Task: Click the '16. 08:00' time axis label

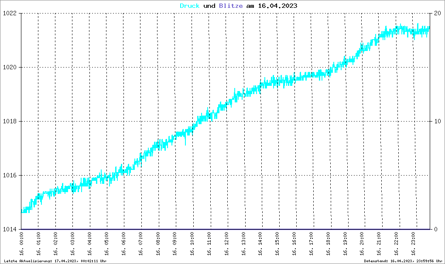Action: [x=158, y=244]
